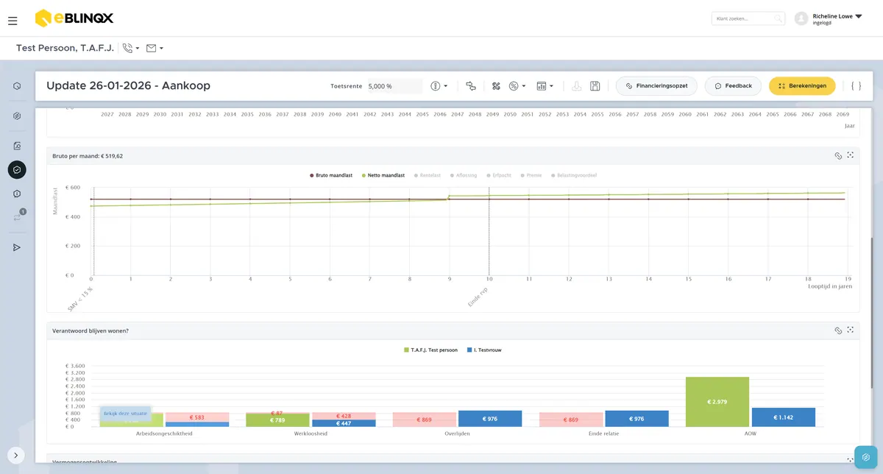
Task: Expand the Bruto per maand chart fullscreen
Action: 850,155
